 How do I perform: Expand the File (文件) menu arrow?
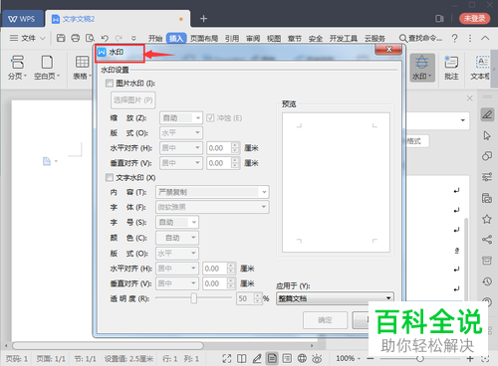[x=43, y=38]
